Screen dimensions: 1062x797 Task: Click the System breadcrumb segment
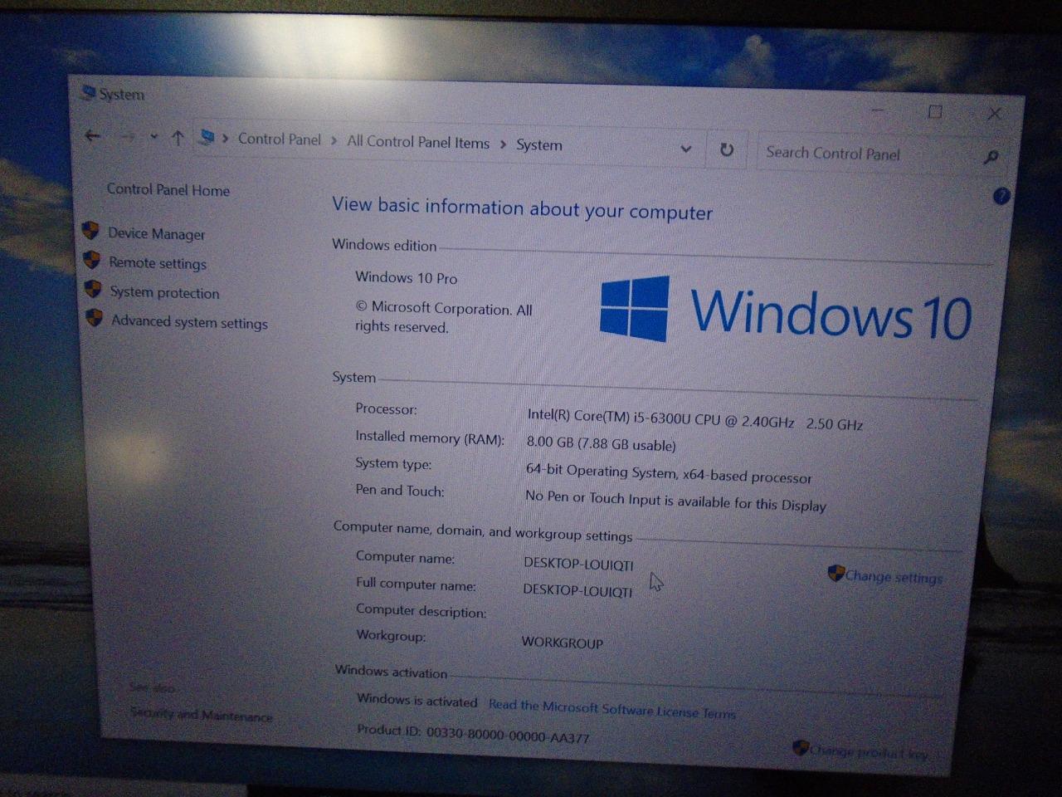(539, 144)
